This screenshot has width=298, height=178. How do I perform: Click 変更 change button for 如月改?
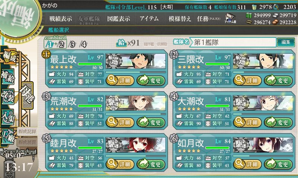(x=278, y=164)
